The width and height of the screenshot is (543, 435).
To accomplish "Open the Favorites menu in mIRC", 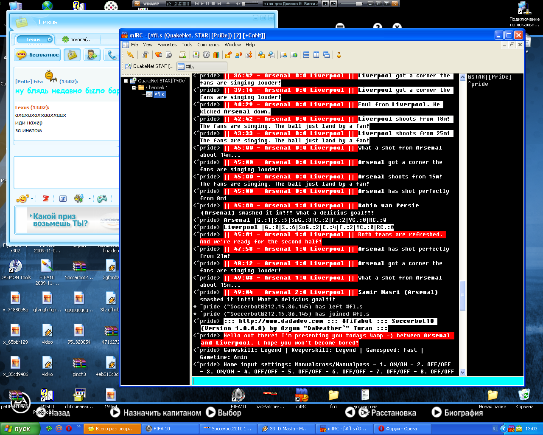I will pos(167,45).
